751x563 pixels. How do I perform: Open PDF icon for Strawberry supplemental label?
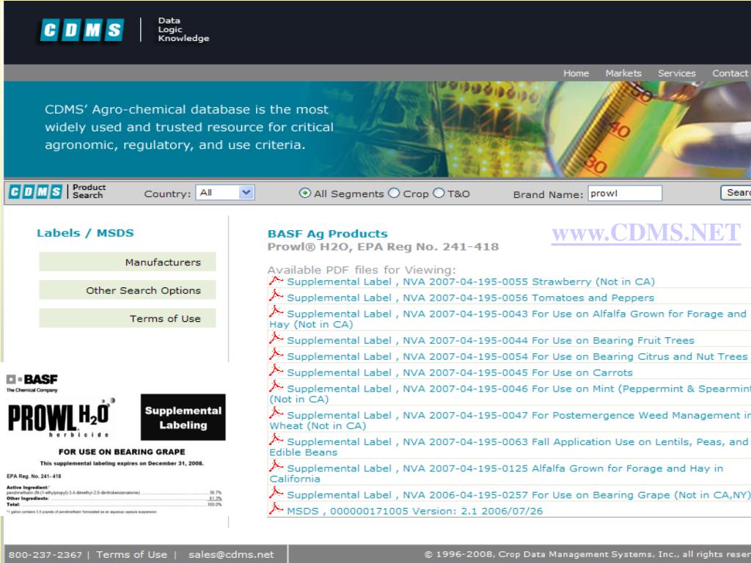pos(276,281)
